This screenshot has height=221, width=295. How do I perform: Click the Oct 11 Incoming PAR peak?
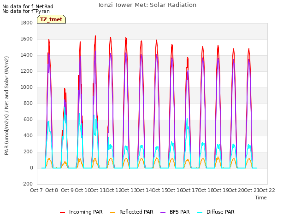95,36
